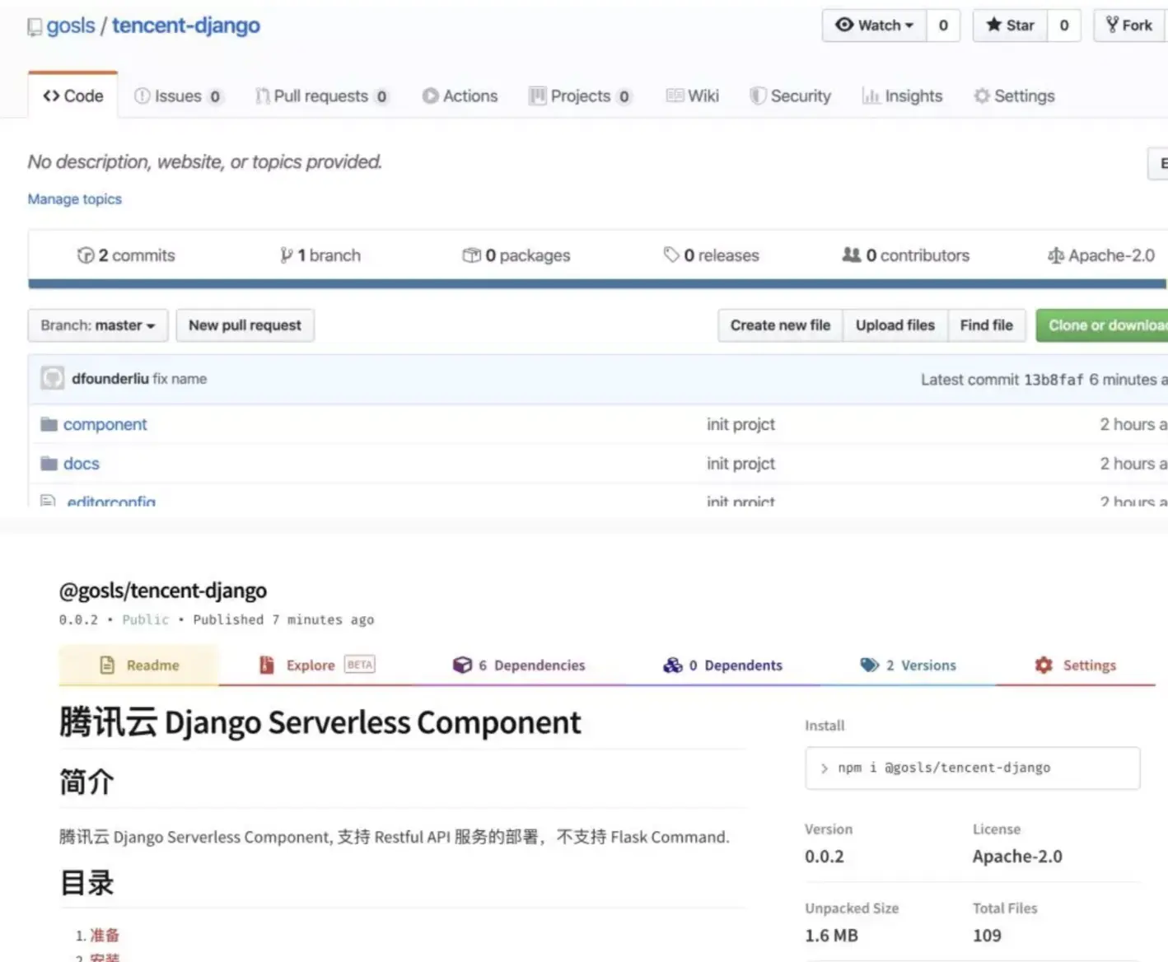The height and width of the screenshot is (962, 1168).
Task: Click the 2 commits link
Action: [126, 255]
